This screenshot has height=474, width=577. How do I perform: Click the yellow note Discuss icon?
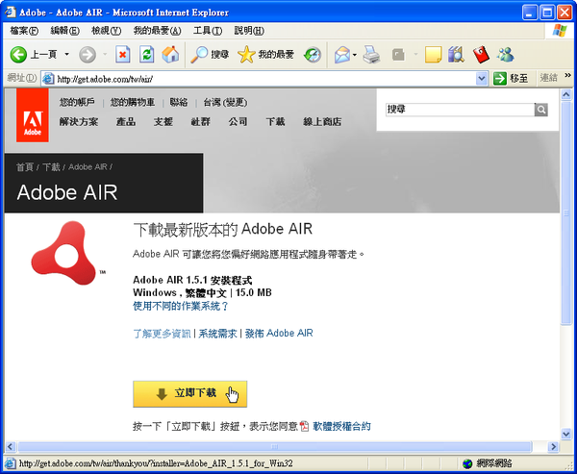click(433, 55)
